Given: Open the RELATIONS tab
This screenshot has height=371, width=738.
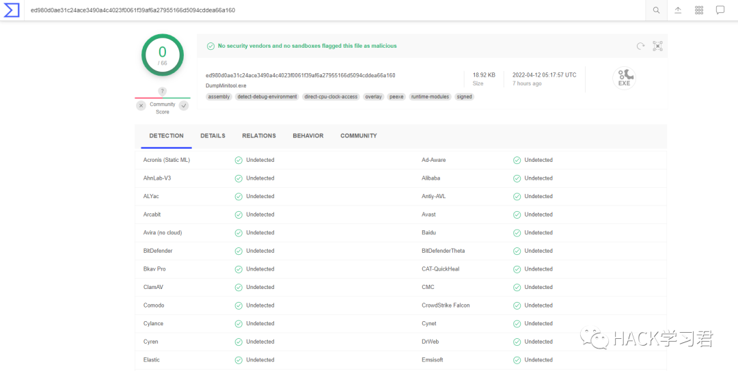Looking at the screenshot, I should tap(259, 135).
